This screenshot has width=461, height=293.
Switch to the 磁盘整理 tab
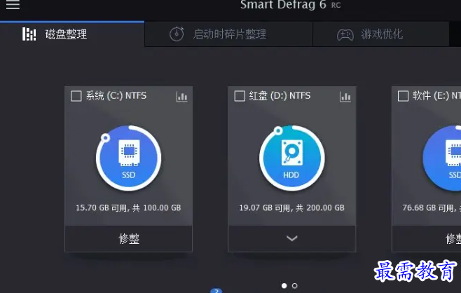click(72, 34)
